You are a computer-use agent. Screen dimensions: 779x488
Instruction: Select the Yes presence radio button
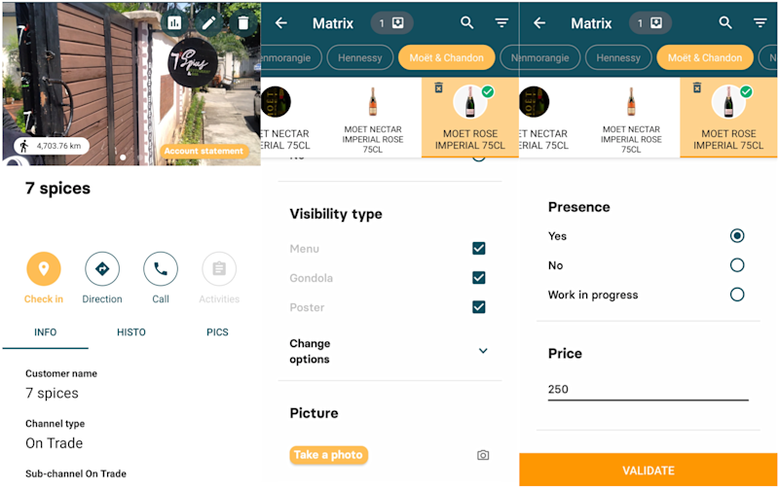(737, 235)
